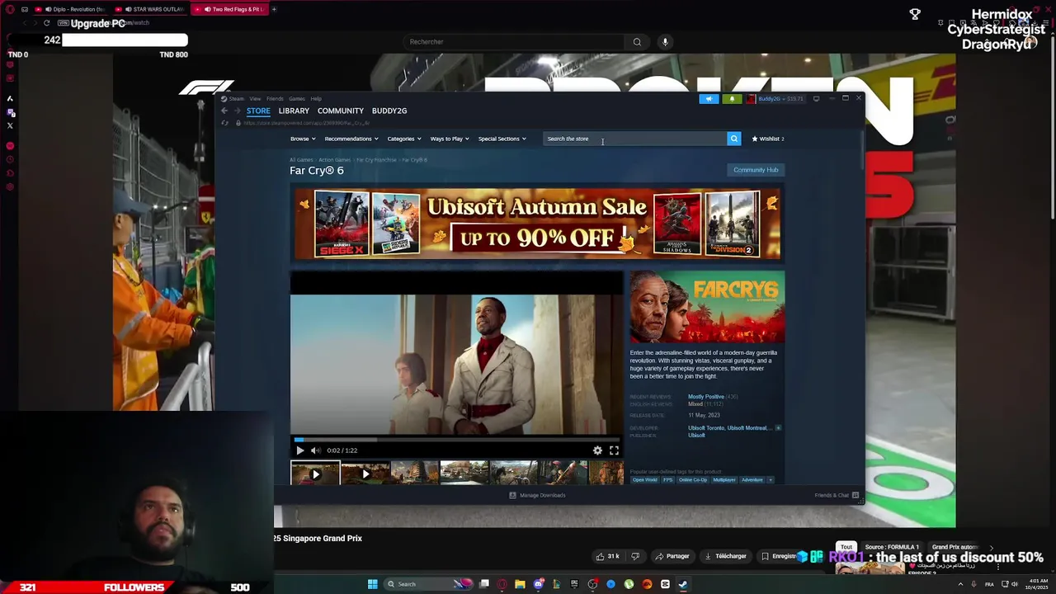The width and height of the screenshot is (1056, 594).
Task: Click All Games breadcrumb link
Action: pyautogui.click(x=301, y=160)
